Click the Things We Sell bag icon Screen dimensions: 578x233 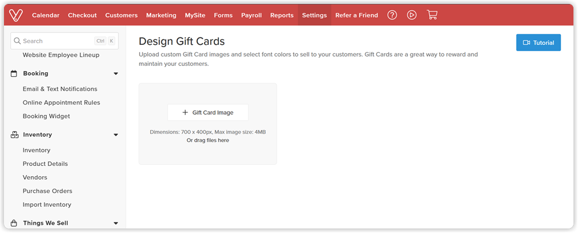coord(14,223)
